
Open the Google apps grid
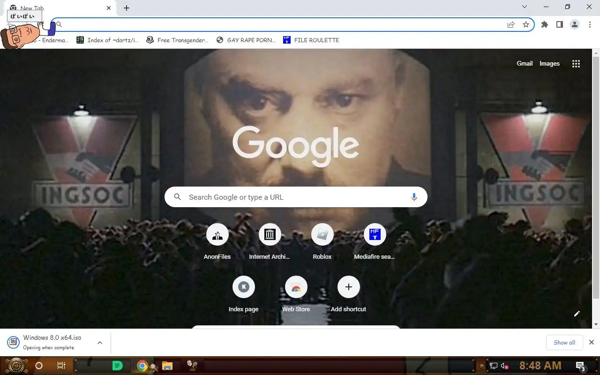click(x=576, y=64)
